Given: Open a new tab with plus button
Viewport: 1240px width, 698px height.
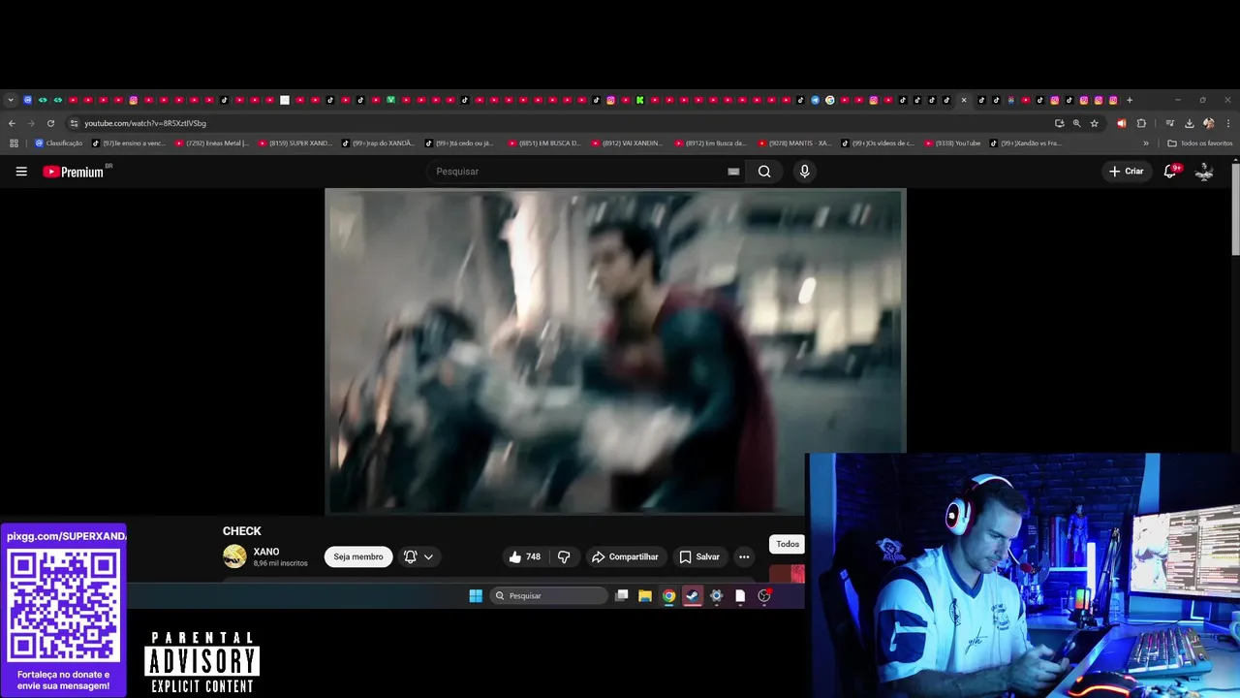Looking at the screenshot, I should tap(1130, 100).
